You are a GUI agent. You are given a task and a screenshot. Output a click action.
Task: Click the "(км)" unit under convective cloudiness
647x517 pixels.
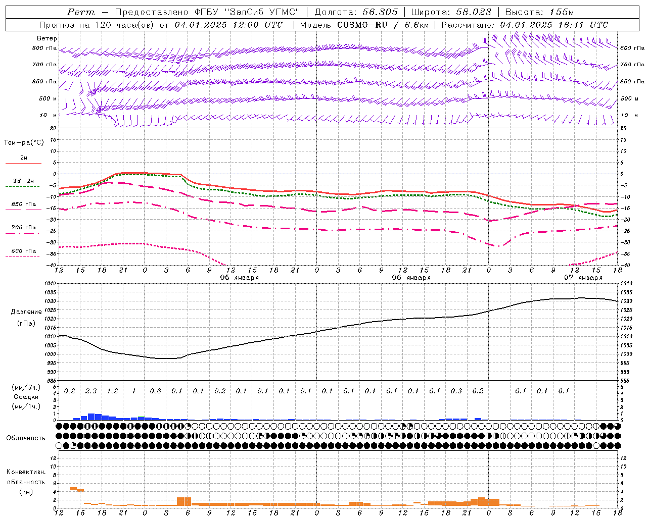26,492
